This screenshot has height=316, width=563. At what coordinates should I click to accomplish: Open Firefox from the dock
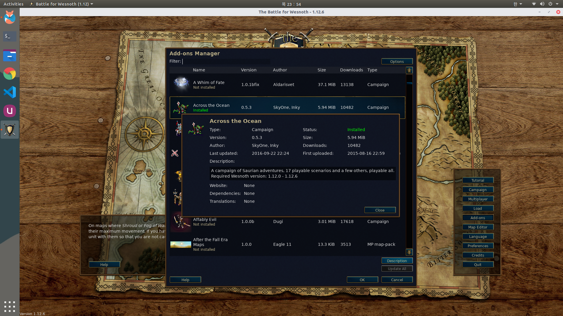pos(10,18)
